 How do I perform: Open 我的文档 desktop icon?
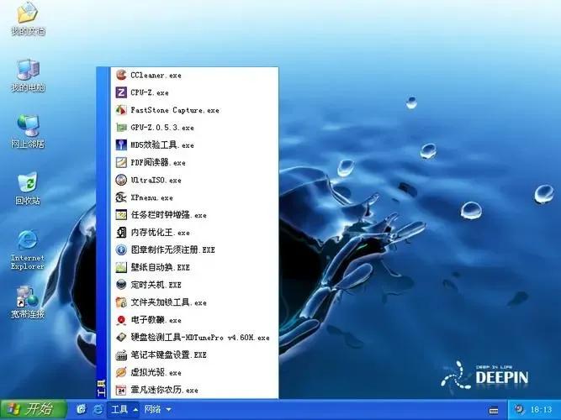click(x=28, y=18)
